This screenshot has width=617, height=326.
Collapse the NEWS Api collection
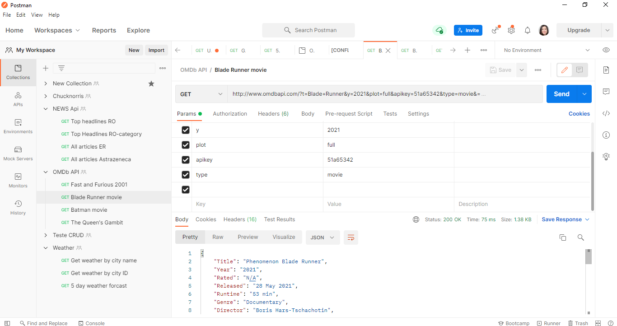[46, 109]
